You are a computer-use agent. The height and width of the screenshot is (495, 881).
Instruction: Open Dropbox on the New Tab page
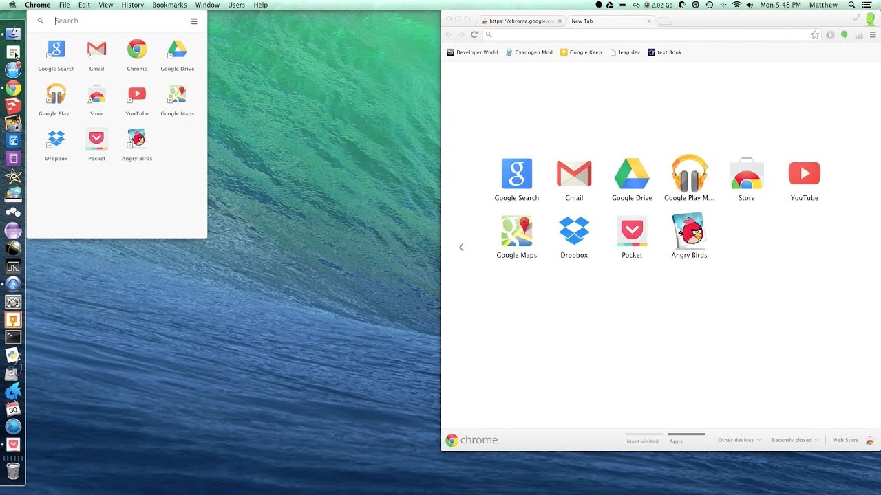click(x=574, y=237)
